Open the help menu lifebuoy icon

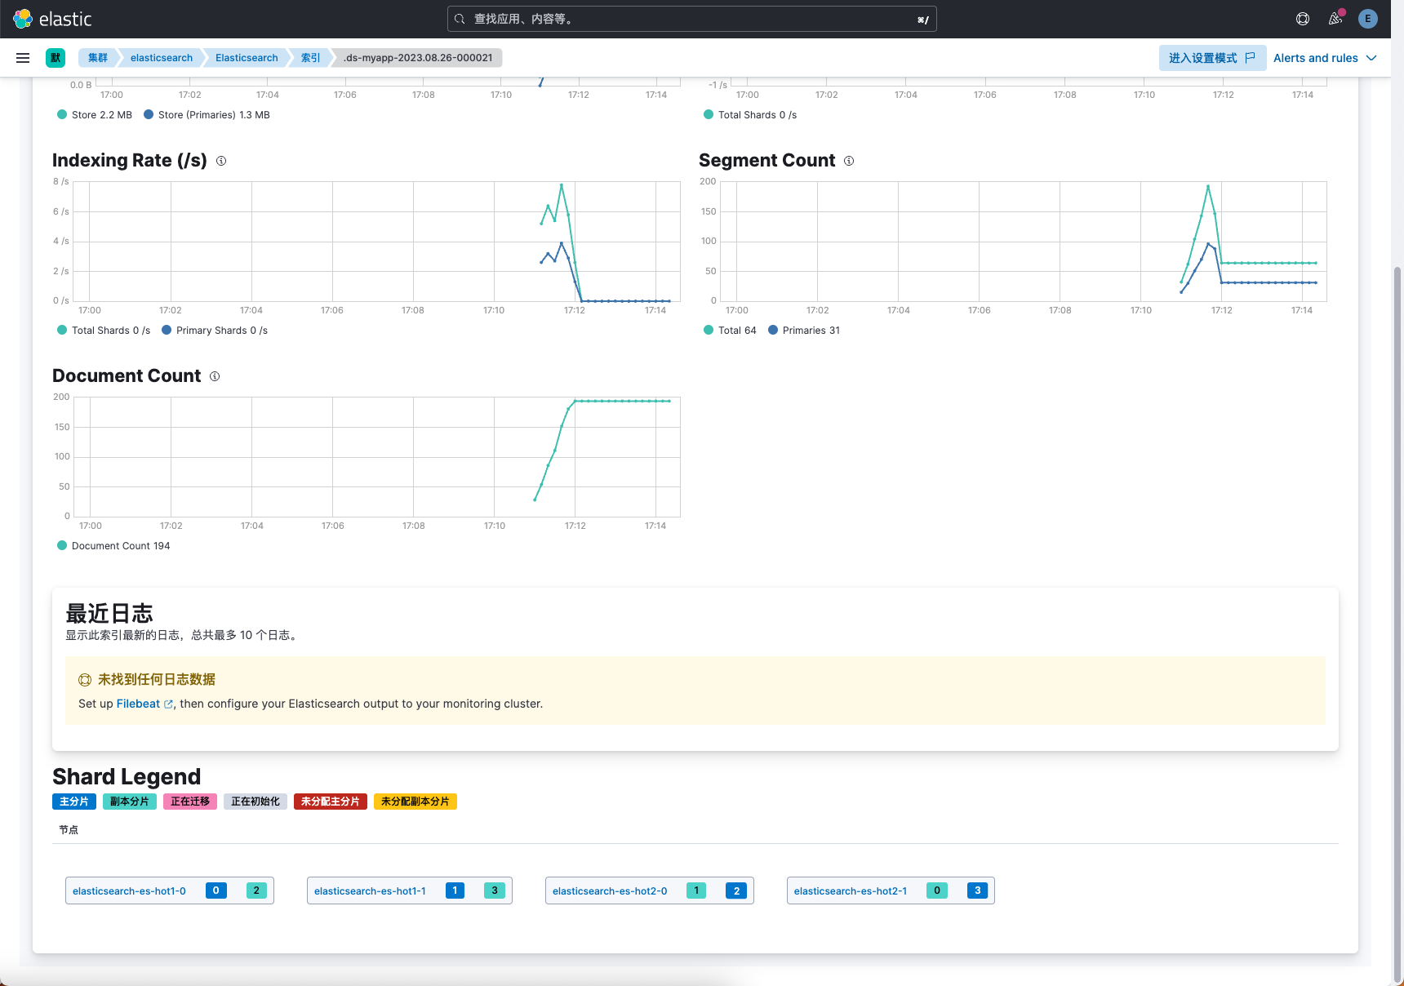1303,19
